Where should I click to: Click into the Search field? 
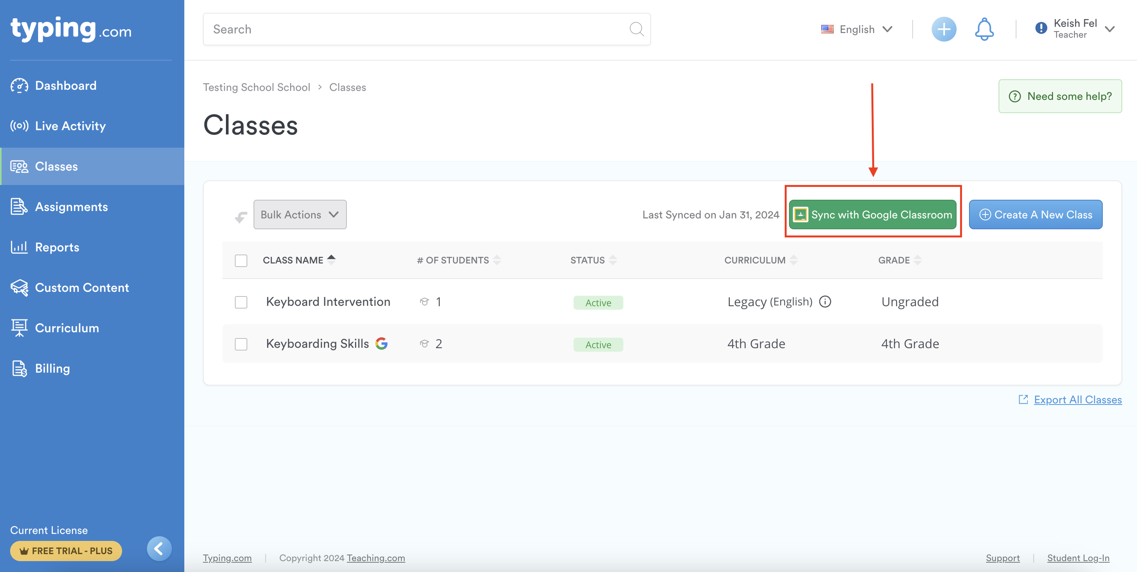pyautogui.click(x=415, y=30)
